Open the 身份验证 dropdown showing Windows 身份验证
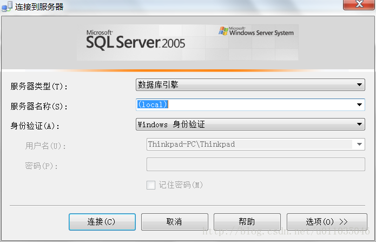 pyautogui.click(x=250, y=124)
